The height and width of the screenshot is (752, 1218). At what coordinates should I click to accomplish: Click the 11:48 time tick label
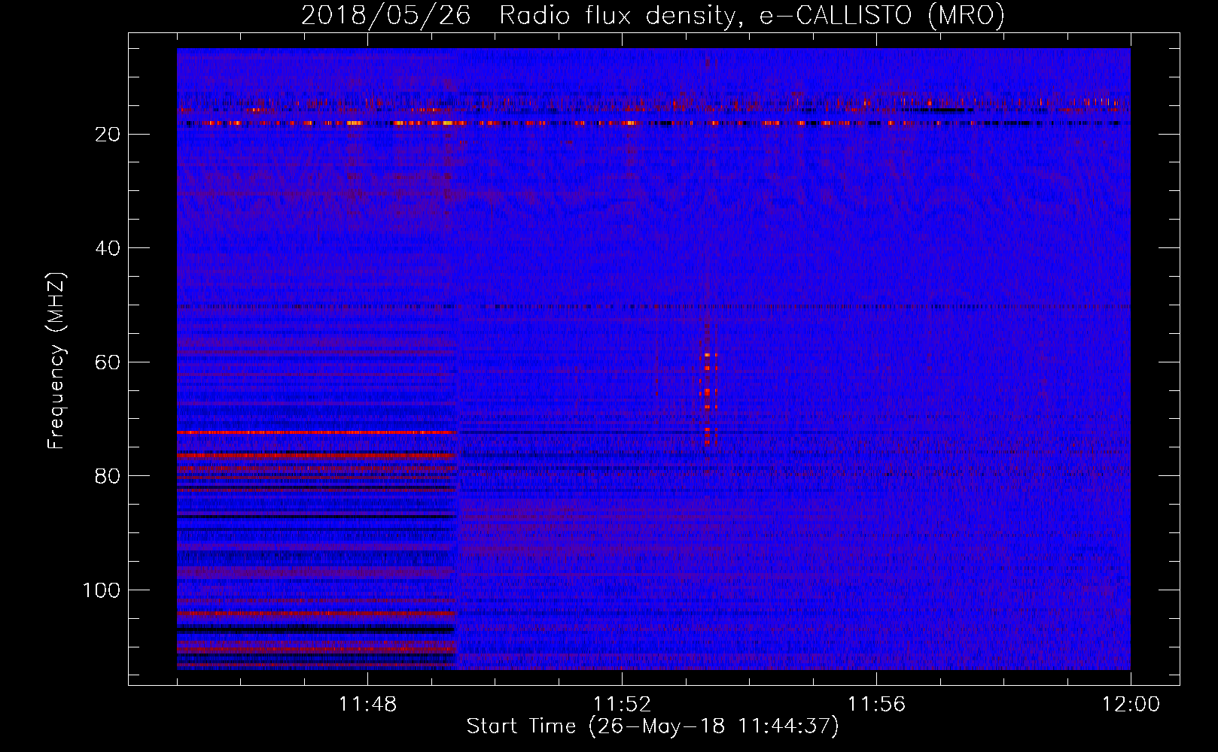(x=367, y=705)
